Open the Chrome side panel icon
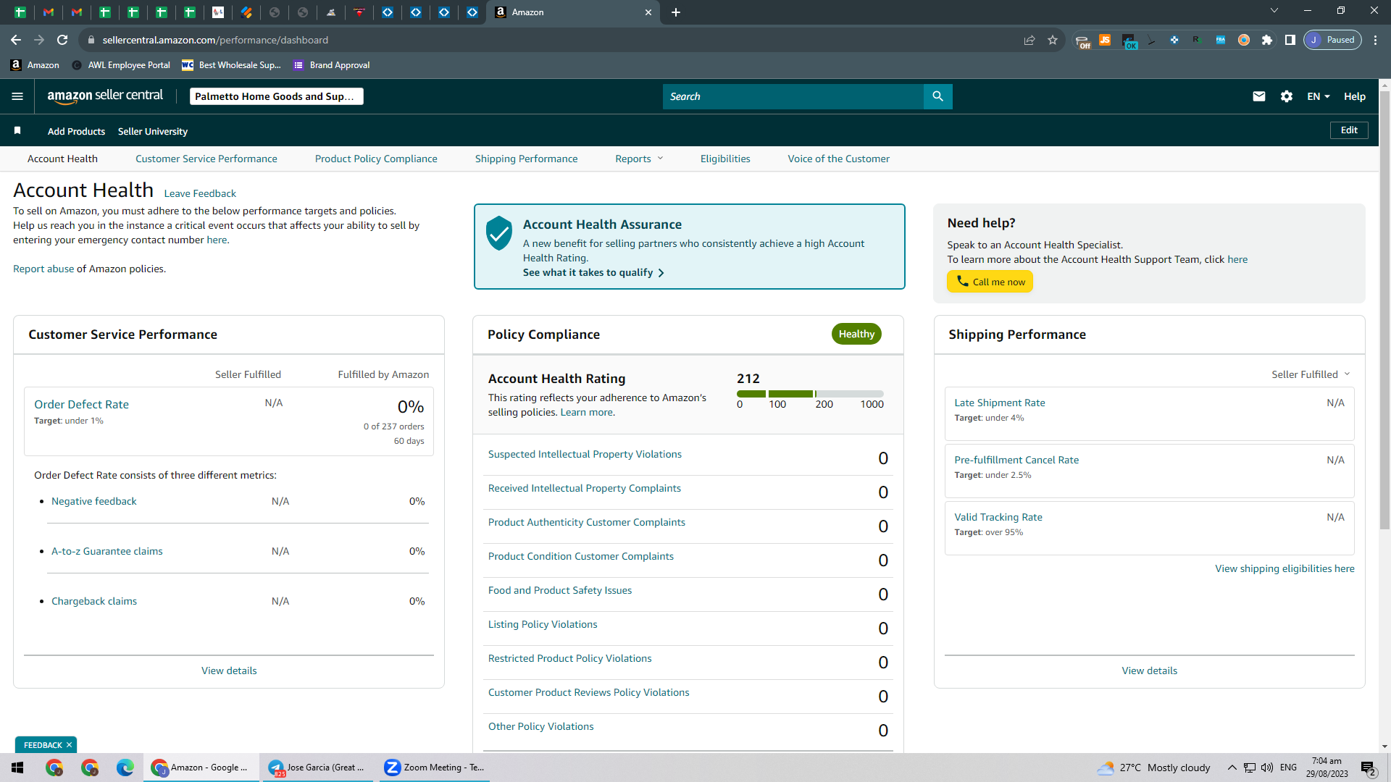This screenshot has height=782, width=1391. coord(1290,40)
